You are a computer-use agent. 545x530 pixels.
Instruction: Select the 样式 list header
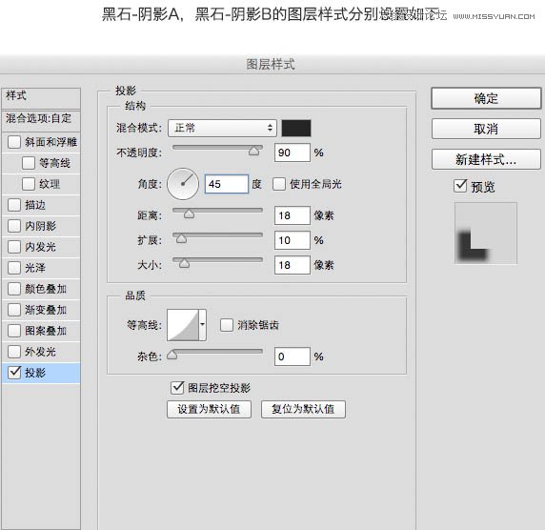[41, 98]
